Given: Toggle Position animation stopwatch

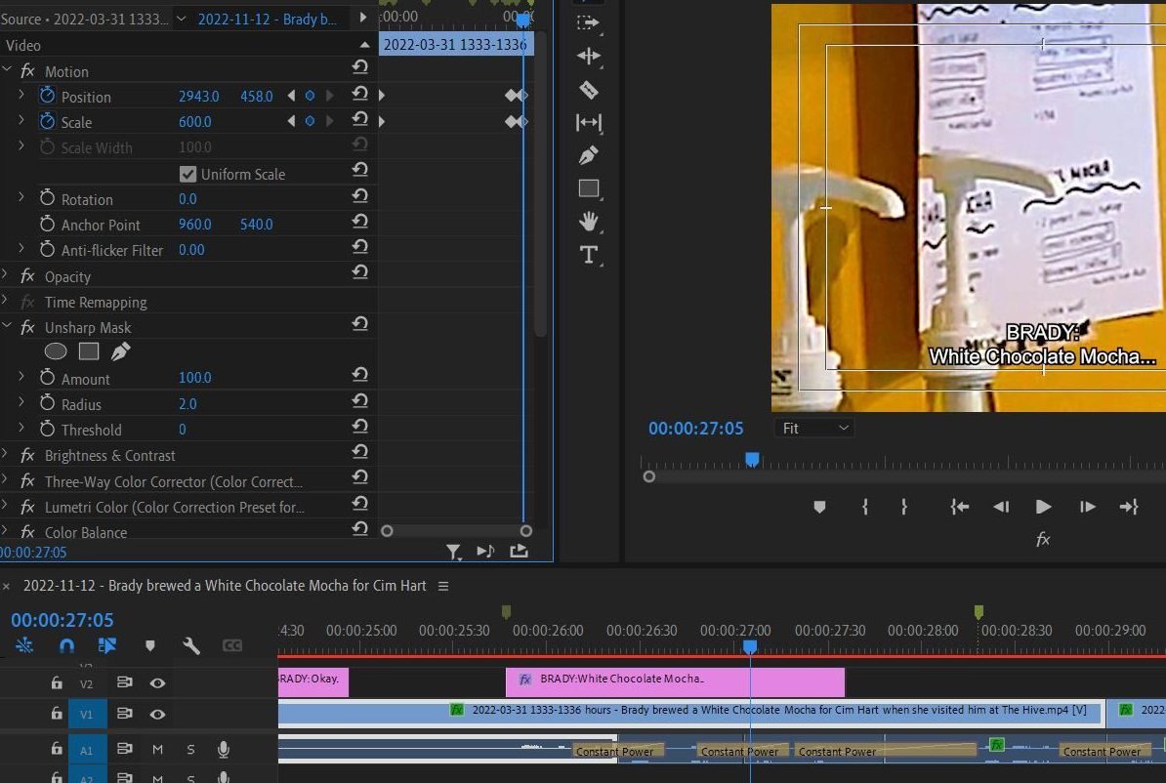Looking at the screenshot, I should (x=48, y=96).
